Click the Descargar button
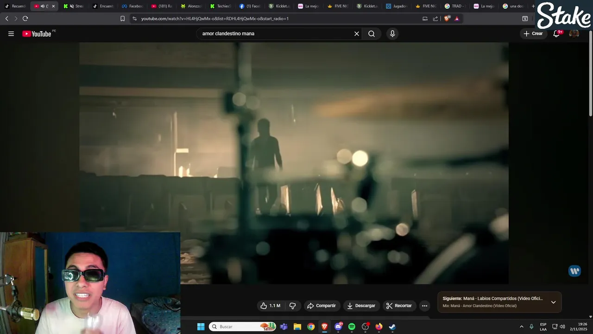The height and width of the screenshot is (334, 593). click(x=361, y=306)
